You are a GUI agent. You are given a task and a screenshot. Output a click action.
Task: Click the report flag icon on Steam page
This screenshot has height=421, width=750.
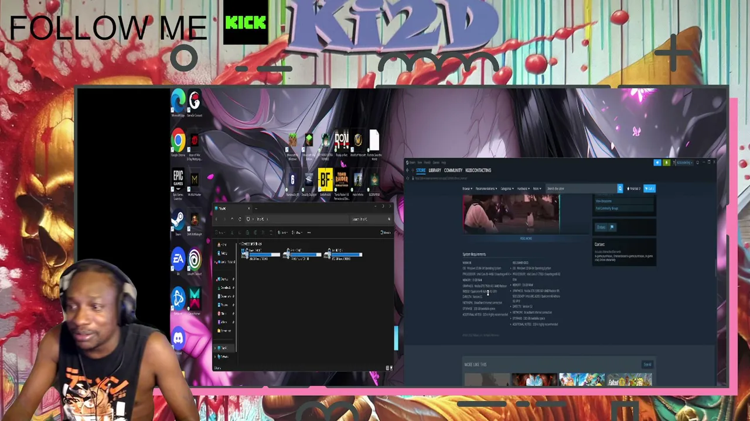[612, 227]
